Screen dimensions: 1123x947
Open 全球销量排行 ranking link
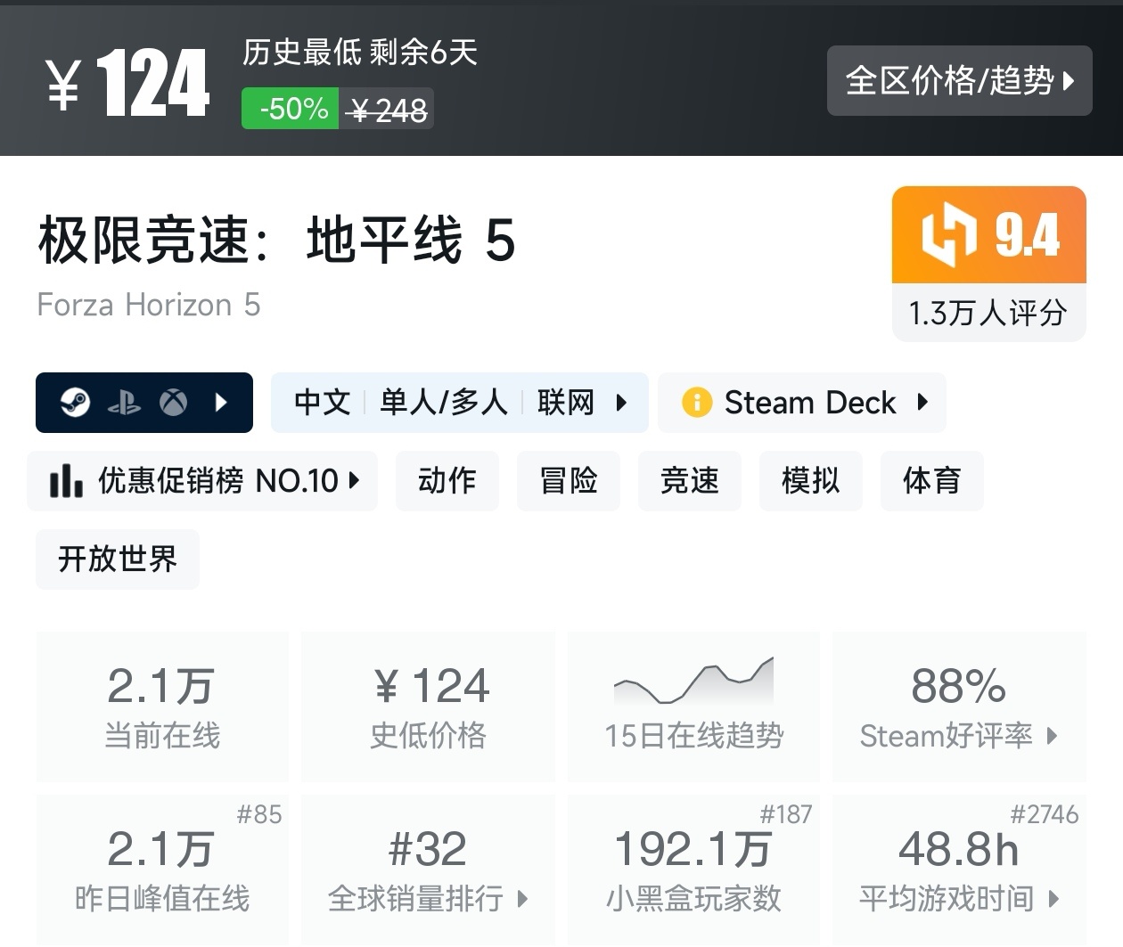(x=428, y=900)
